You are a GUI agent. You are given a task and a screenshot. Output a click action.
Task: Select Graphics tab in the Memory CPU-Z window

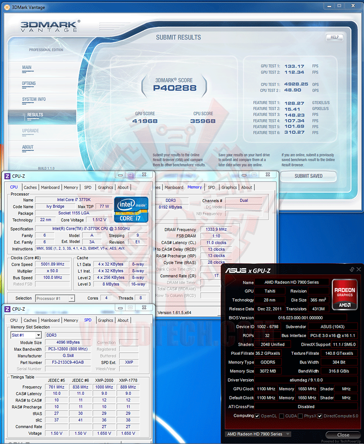point(229,188)
